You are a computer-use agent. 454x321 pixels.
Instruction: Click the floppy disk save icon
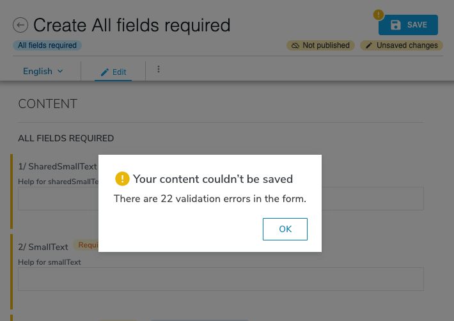(x=396, y=25)
